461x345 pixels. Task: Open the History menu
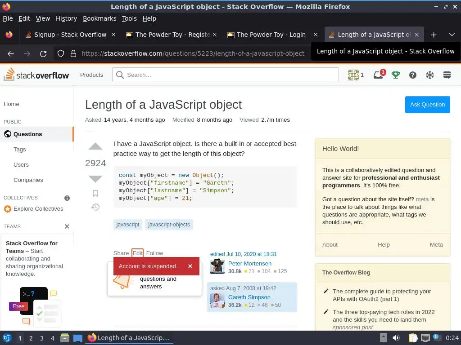66,18
